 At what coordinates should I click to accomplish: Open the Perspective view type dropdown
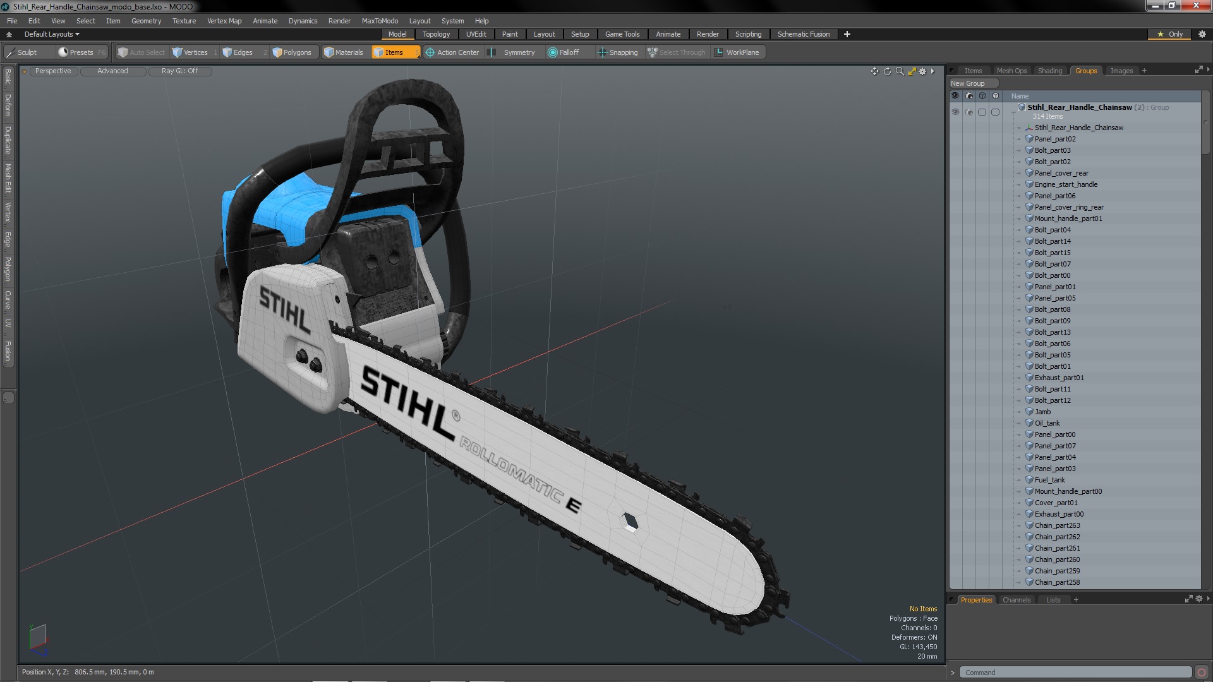pyautogui.click(x=53, y=71)
